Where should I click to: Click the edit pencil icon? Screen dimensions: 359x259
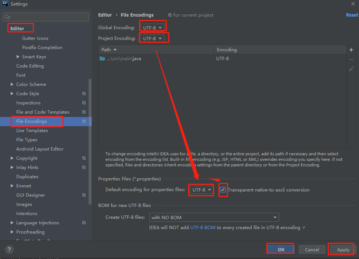(351, 69)
